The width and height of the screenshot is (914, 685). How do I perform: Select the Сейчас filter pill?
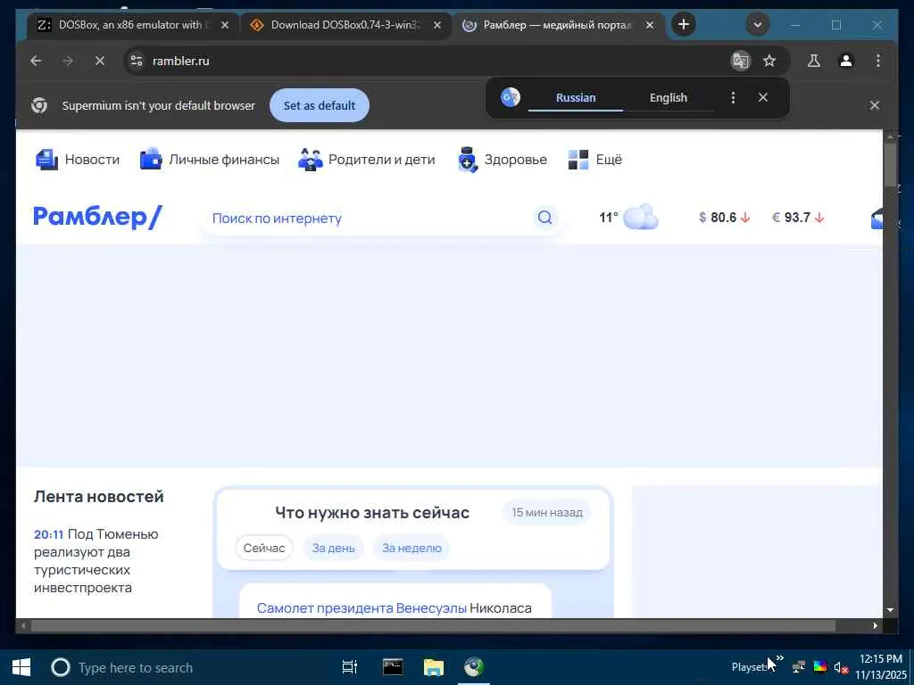264,549
